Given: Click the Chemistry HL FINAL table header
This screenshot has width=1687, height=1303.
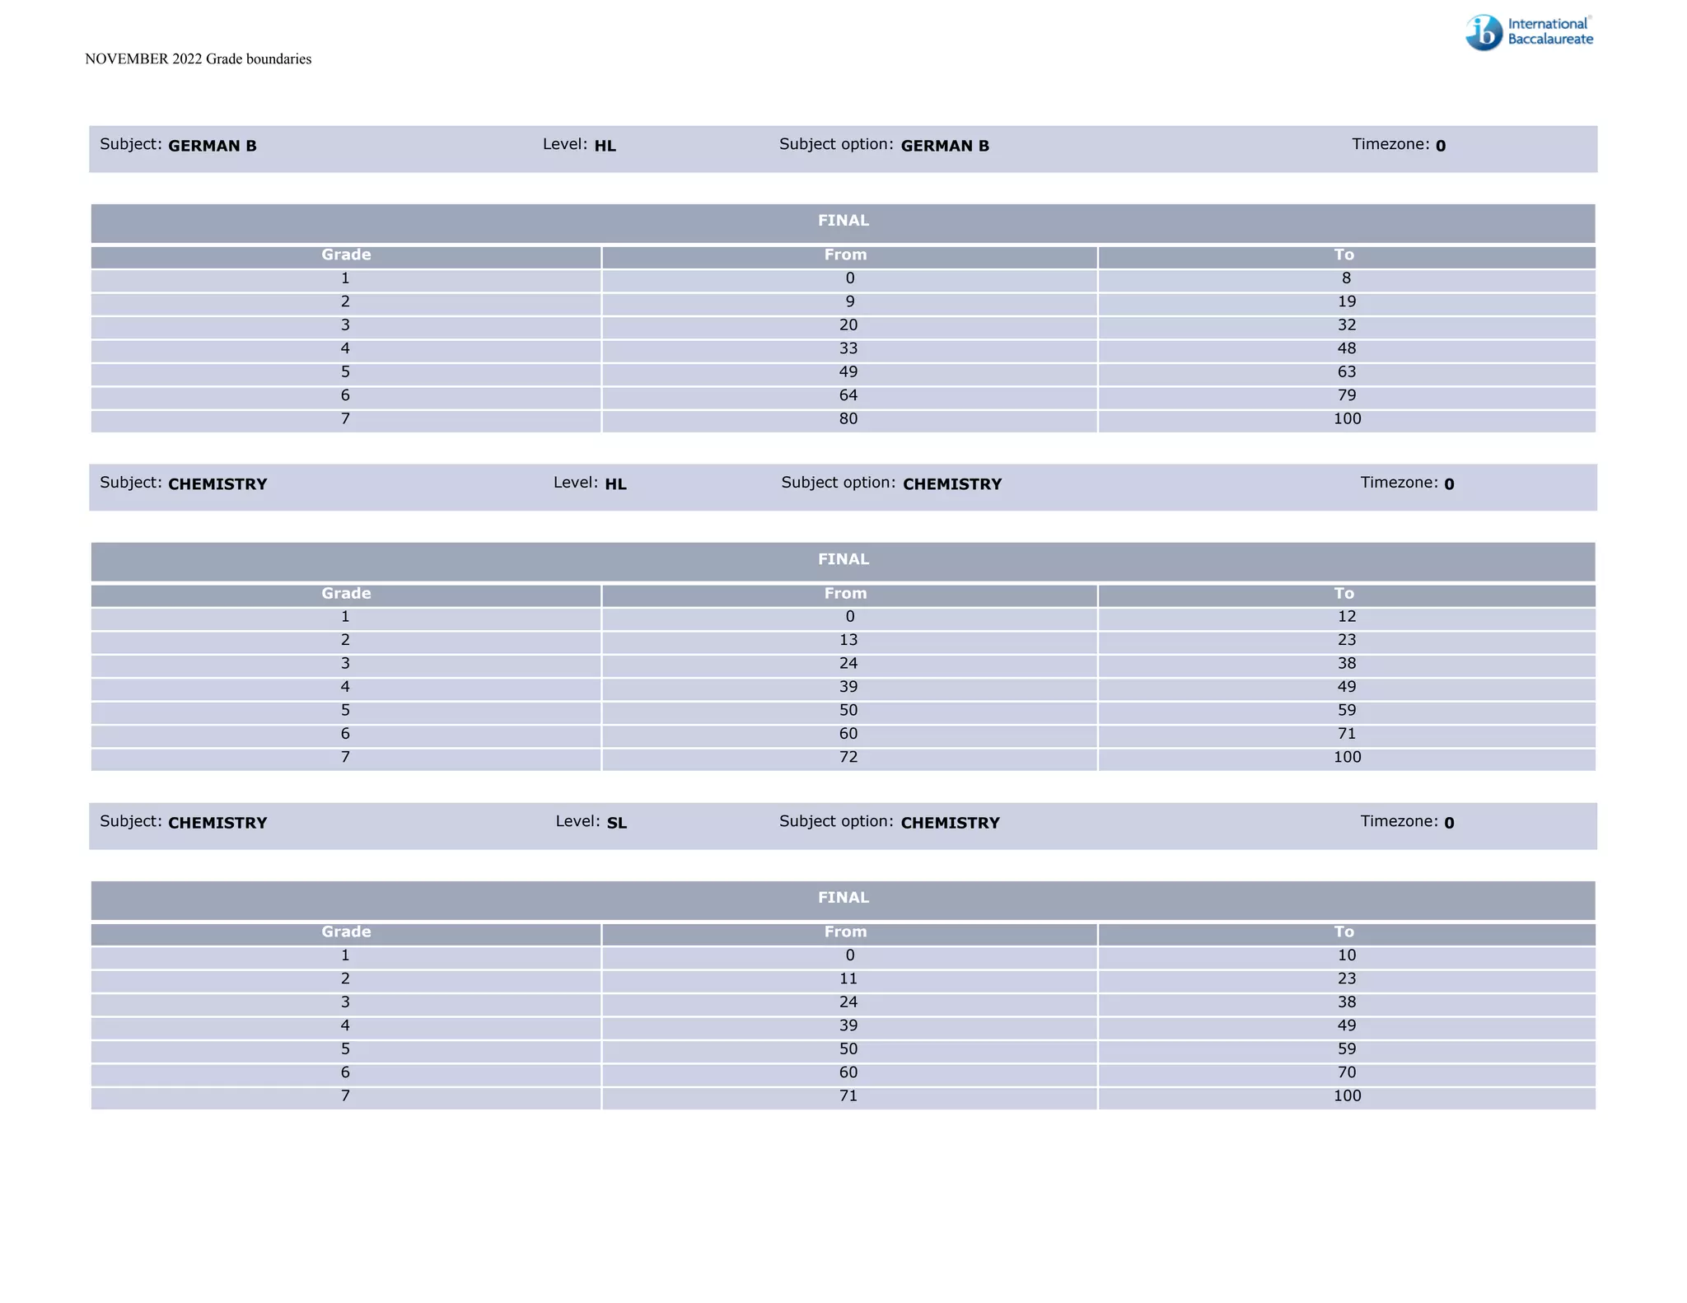Looking at the screenshot, I should (843, 559).
